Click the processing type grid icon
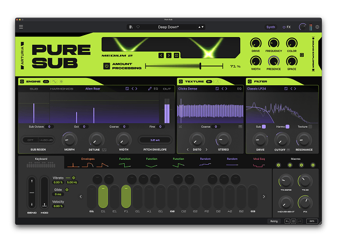This screenshot has height=248, width=337. (x=177, y=55)
